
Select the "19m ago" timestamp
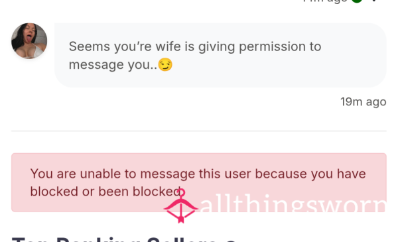(x=364, y=101)
